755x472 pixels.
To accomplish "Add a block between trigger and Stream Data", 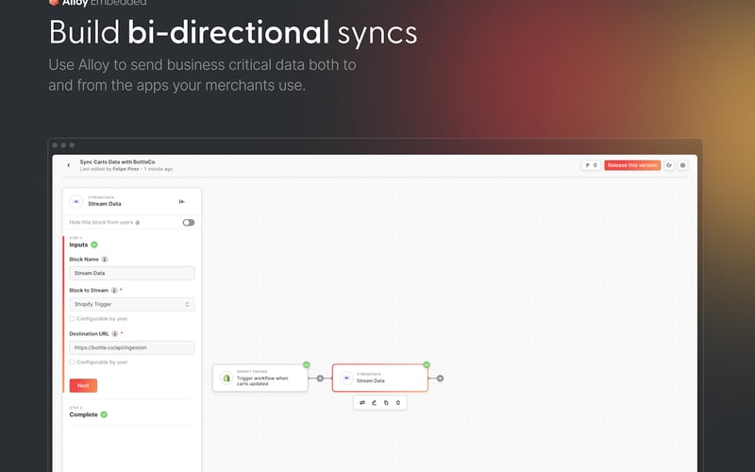I will coord(320,379).
